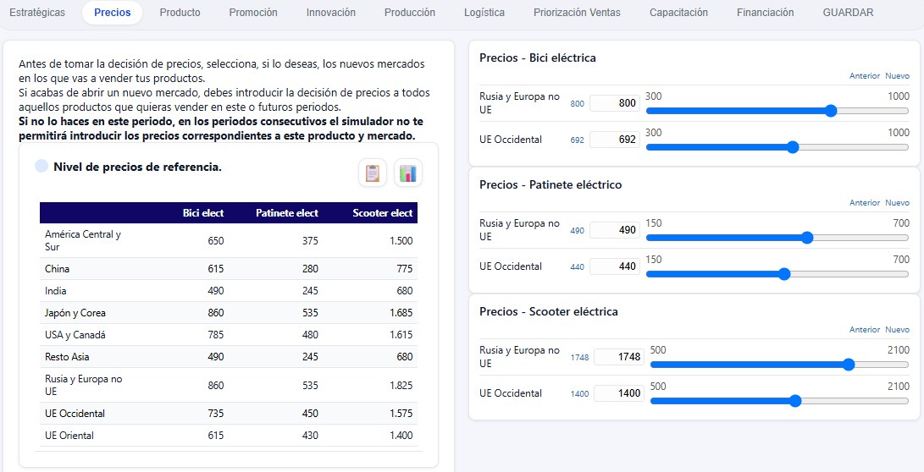The width and height of the screenshot is (924, 472).
Task: Click Patinete Rusia price field 490
Action: [x=615, y=230]
